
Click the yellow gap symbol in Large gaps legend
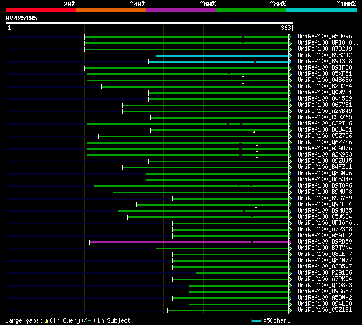(x=46, y=320)
